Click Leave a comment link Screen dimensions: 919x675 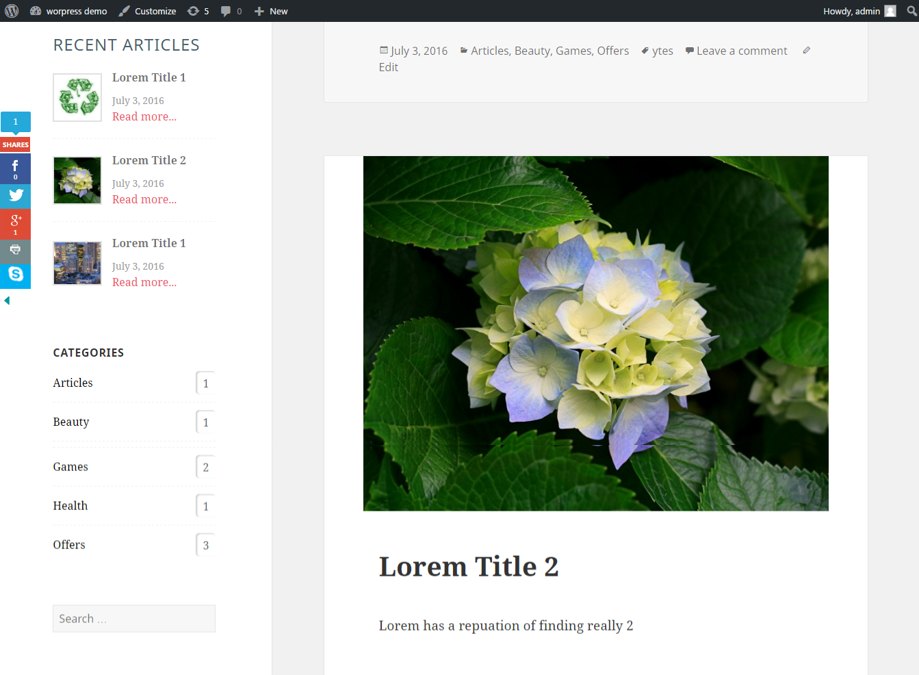pyautogui.click(x=742, y=51)
